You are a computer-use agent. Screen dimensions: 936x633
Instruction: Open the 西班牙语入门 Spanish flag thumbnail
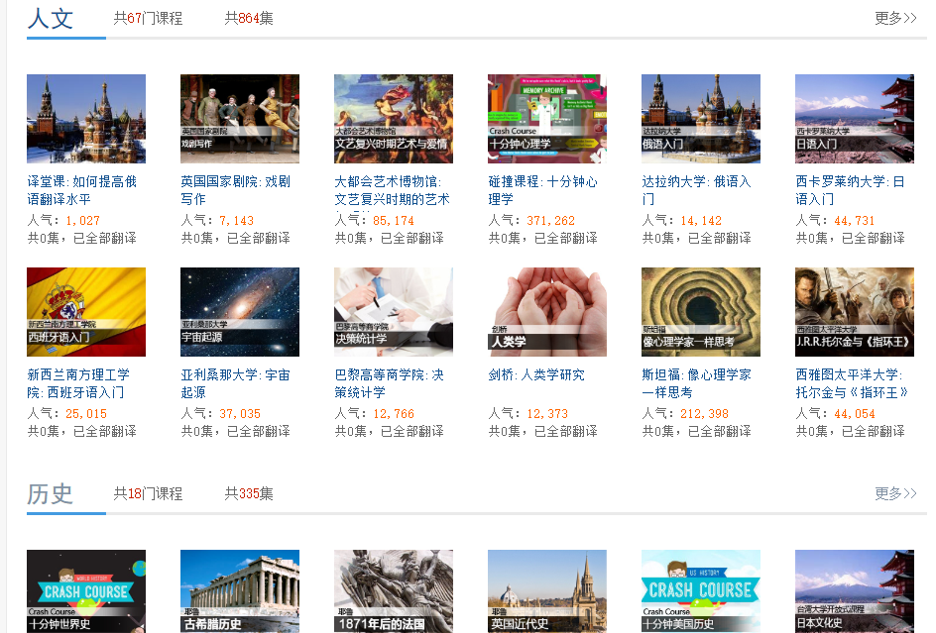(86, 312)
